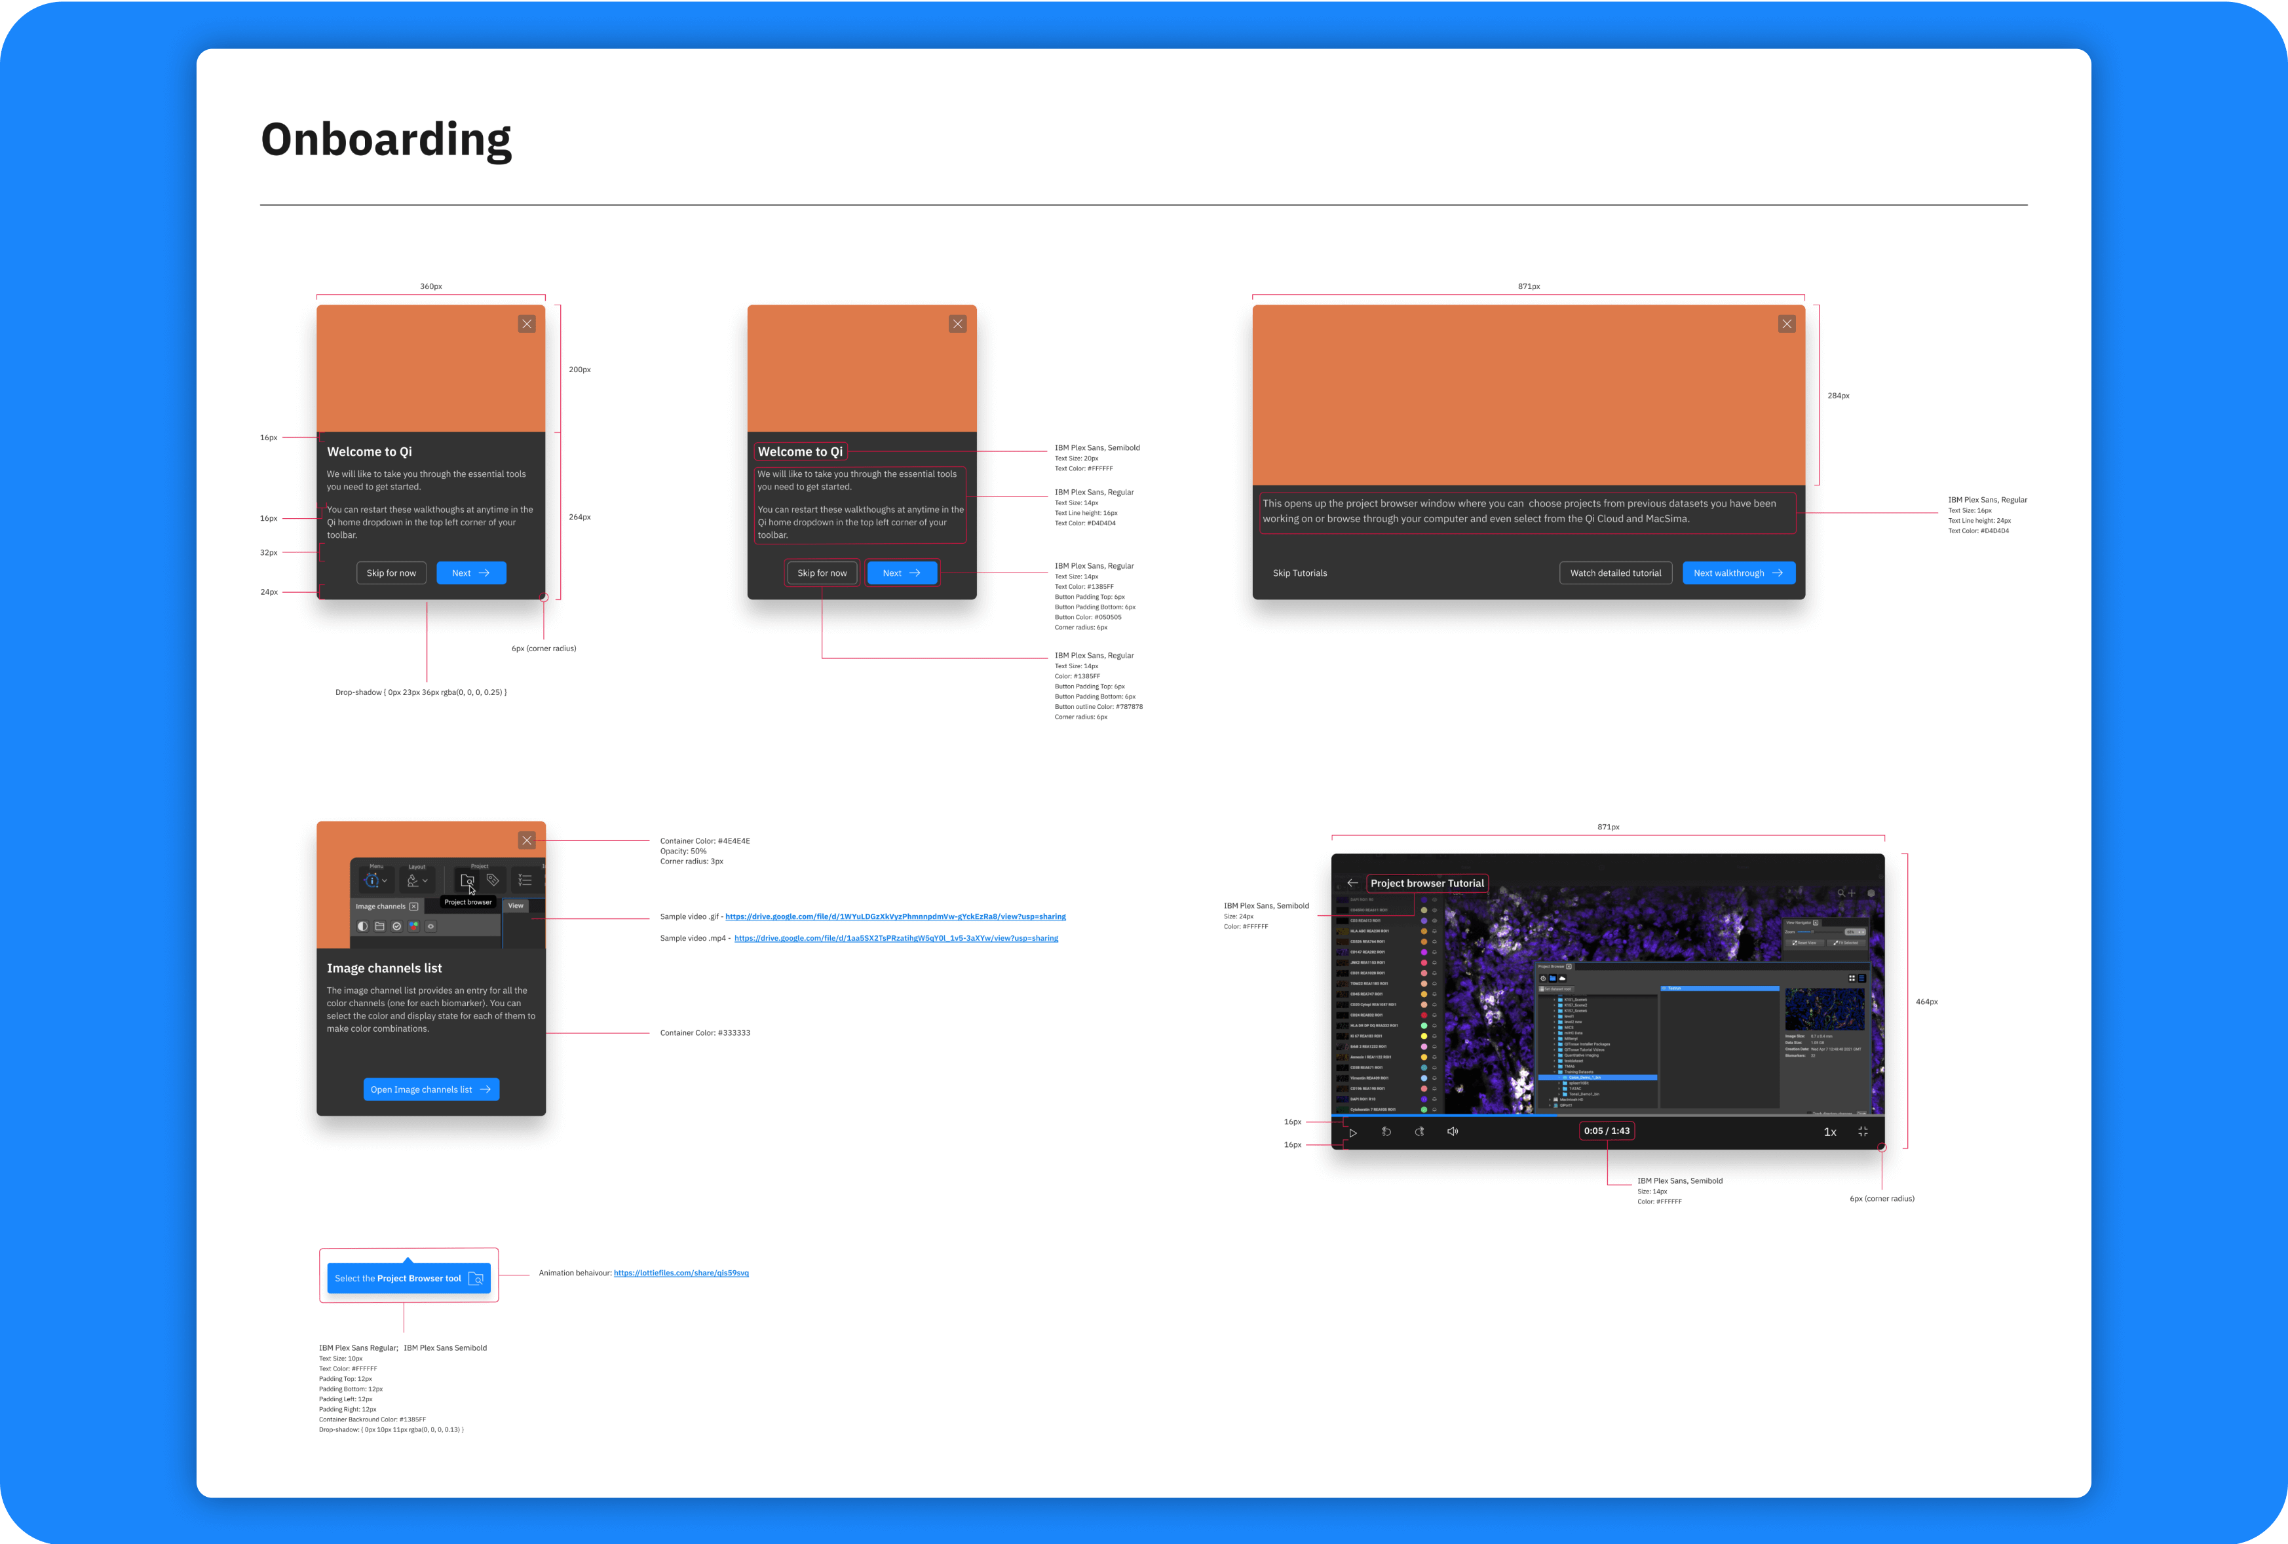Rewind the tutorial video five seconds

point(1386,1132)
